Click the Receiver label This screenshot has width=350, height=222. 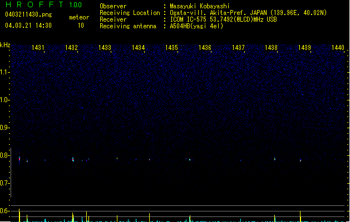coord(113,19)
